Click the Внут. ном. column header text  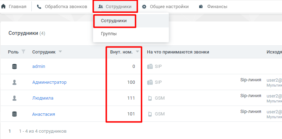[121, 52]
